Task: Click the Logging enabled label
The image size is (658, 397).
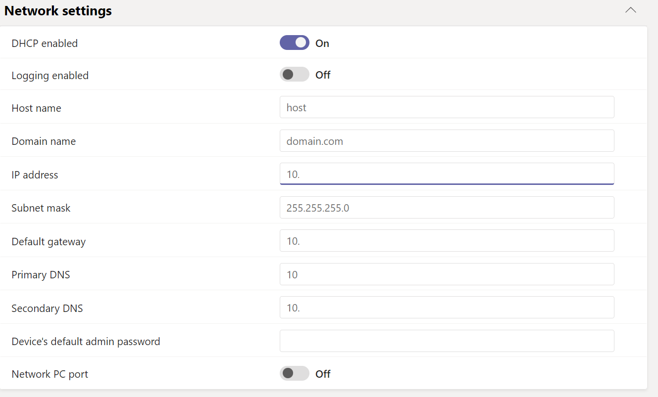Action: 50,76
